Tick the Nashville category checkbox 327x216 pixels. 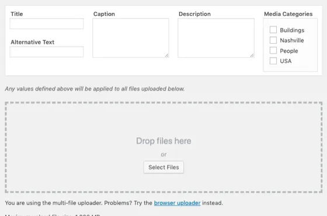pyautogui.click(x=273, y=40)
